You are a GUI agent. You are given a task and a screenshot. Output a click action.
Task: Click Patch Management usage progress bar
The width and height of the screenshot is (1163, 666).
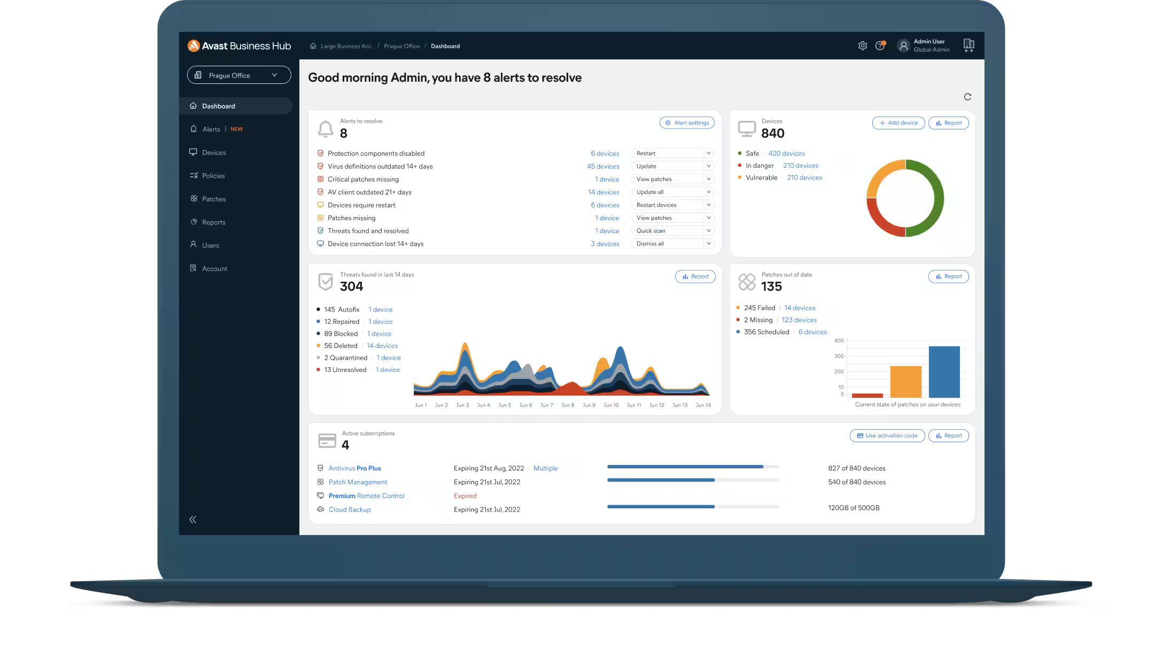tap(693, 480)
